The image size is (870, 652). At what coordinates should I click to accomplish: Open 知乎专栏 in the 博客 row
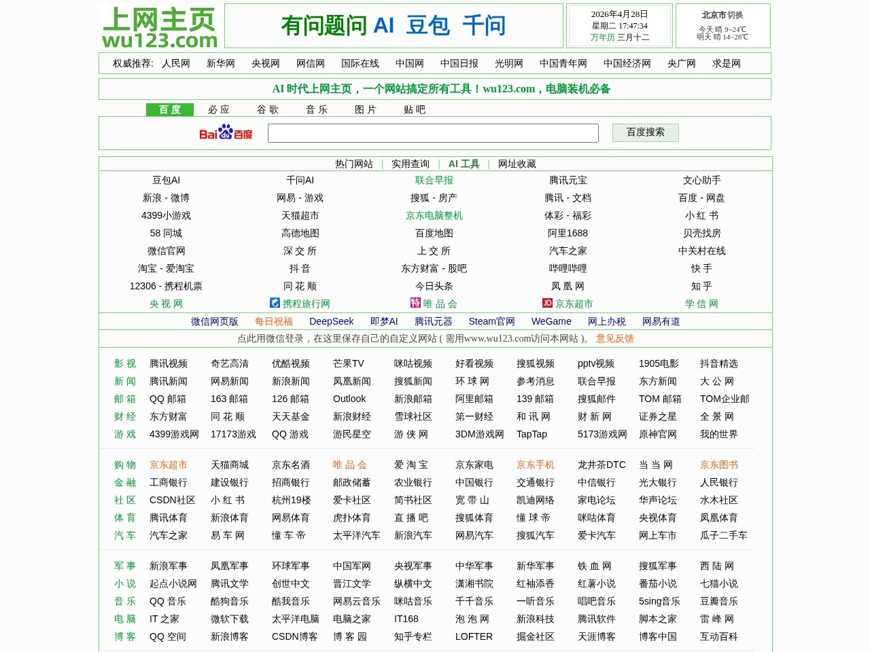coord(413,636)
